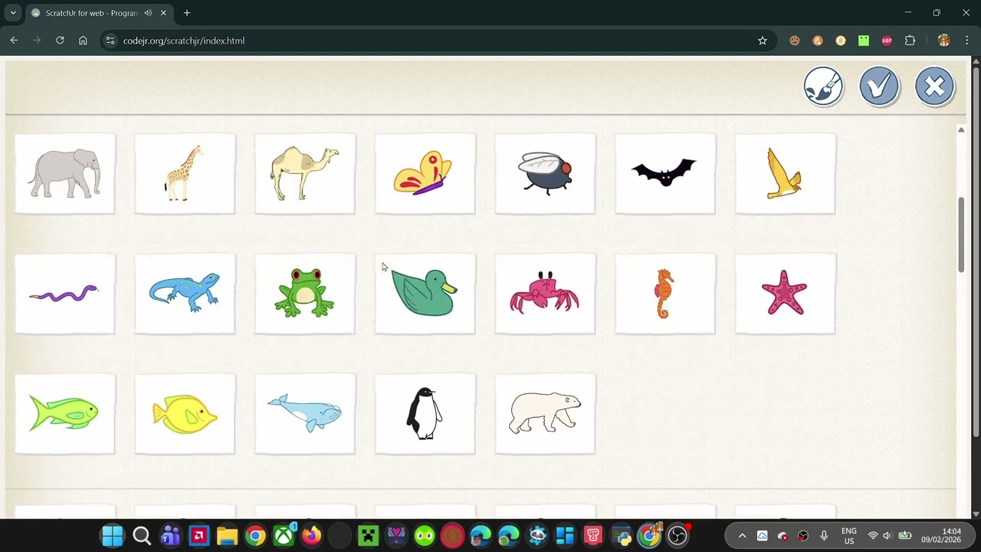
Task: Open a new browser tab
Action: (187, 13)
